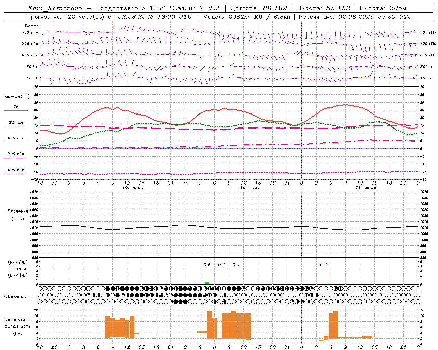
Task: Click the Облачность row label
Action: coord(17,297)
